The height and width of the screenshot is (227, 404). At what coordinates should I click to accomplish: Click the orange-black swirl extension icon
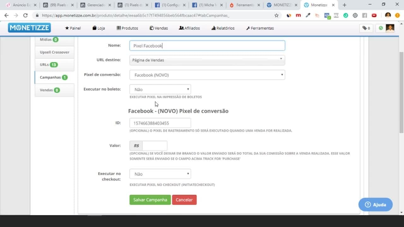[x=289, y=15]
